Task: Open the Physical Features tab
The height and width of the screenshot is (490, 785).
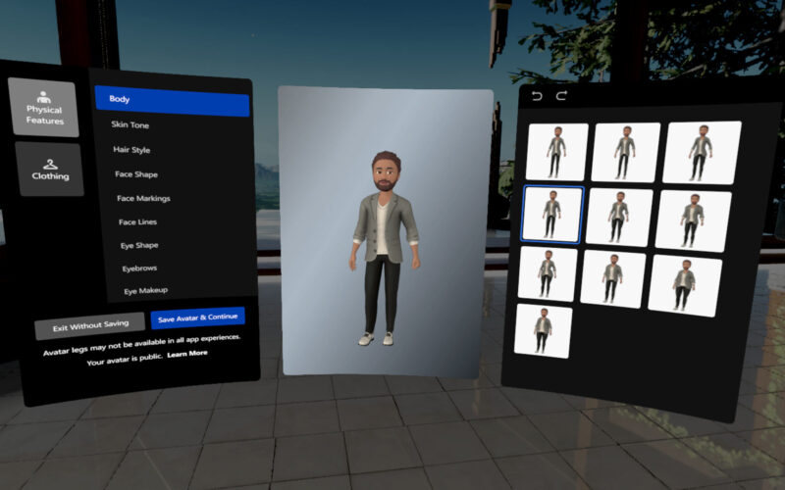Action: pyautogui.click(x=43, y=108)
